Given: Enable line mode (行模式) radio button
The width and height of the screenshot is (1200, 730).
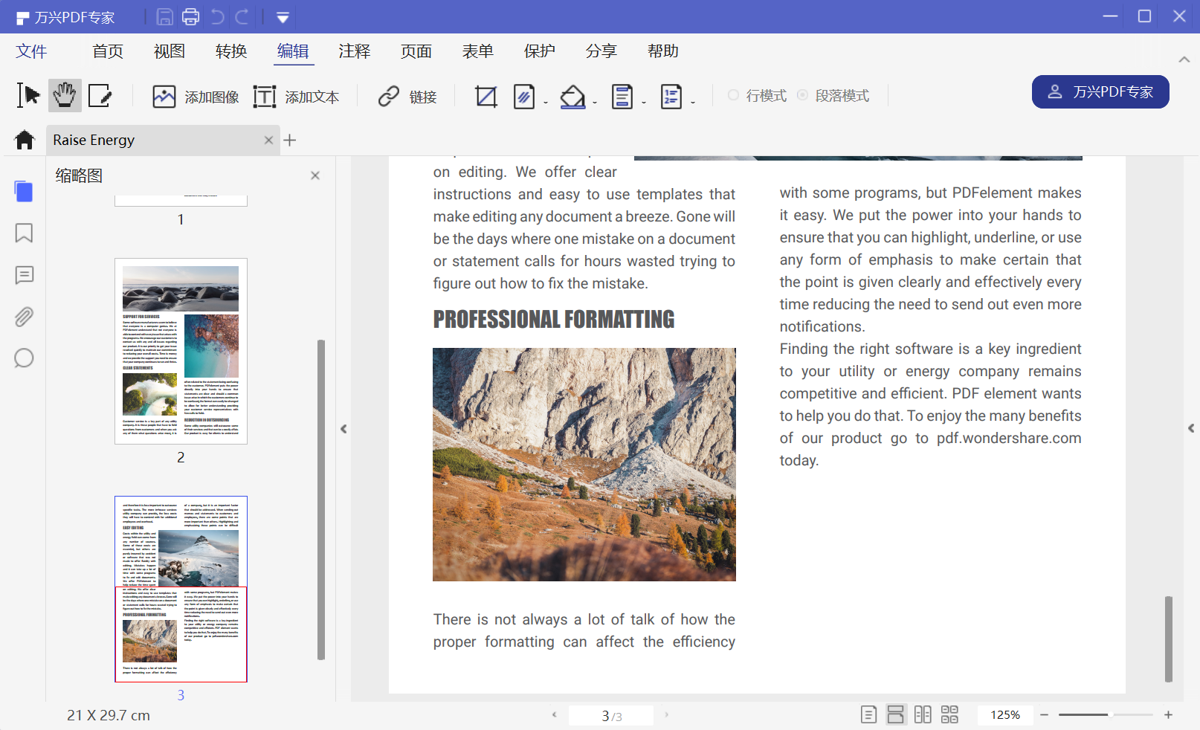Looking at the screenshot, I should tap(733, 95).
